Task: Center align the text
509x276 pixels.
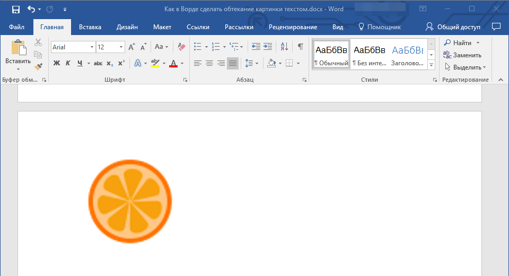Action: point(209,63)
